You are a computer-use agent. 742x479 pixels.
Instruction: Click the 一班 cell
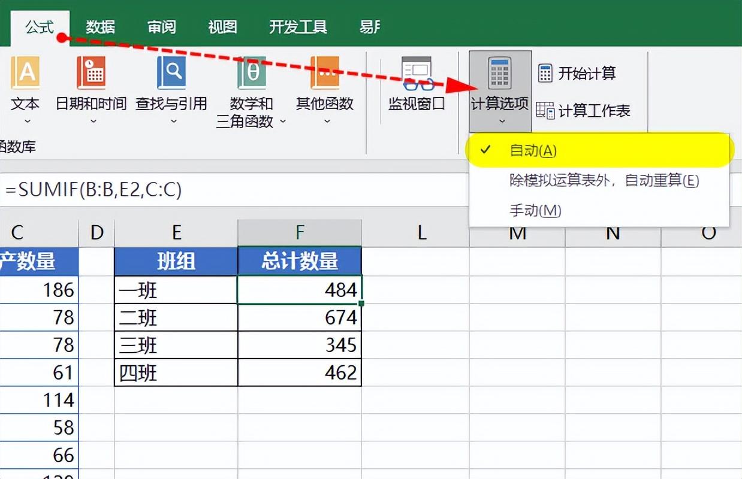pos(176,290)
